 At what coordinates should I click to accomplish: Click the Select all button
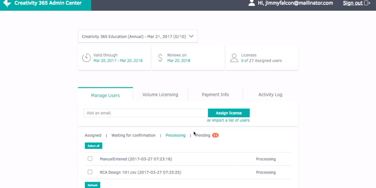pos(93,145)
